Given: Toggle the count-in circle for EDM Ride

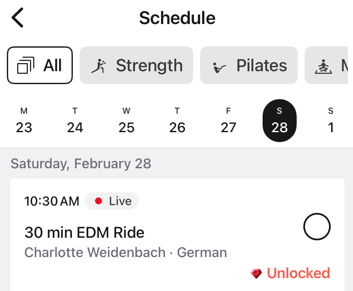Looking at the screenshot, I should [317, 227].
